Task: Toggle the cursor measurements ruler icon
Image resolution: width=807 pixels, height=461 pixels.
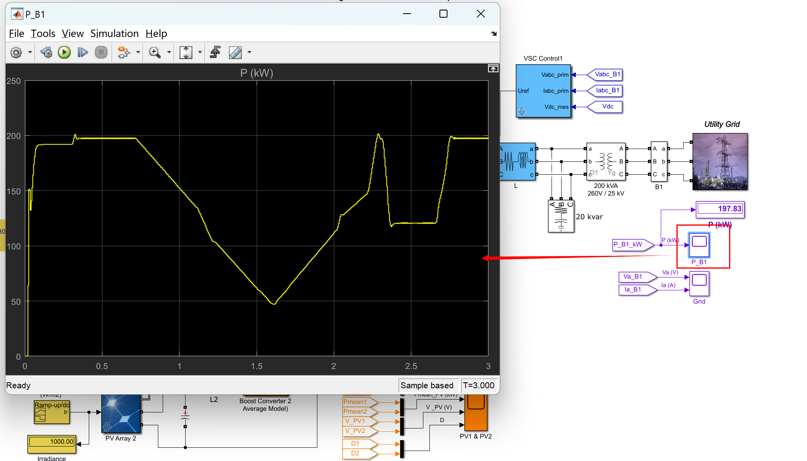Action: (235, 53)
